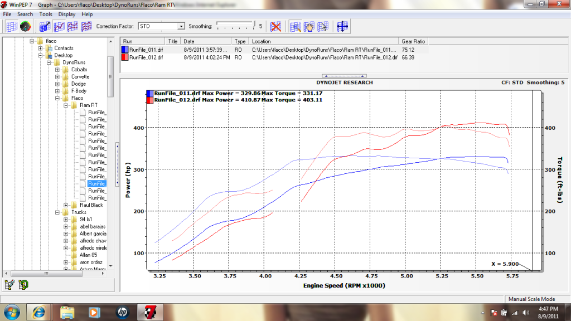Image resolution: width=571 pixels, height=321 pixels.
Task: Sort runs by Gear Ratio column header
Action: point(413,41)
